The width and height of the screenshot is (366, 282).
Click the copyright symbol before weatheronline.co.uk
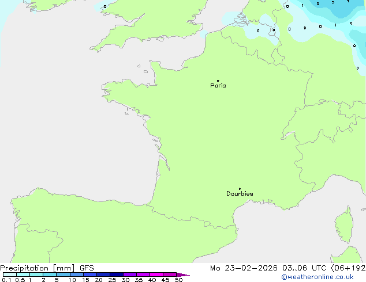point(284,277)
